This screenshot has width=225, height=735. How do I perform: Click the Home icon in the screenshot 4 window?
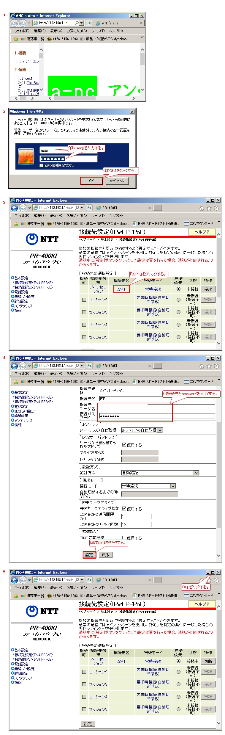point(202,366)
